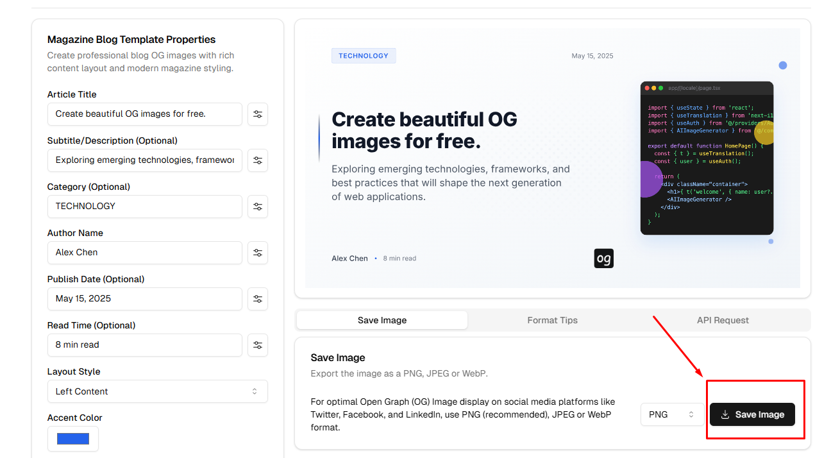The width and height of the screenshot is (831, 458).
Task: Focus the Author Name text field
Action: 145,253
